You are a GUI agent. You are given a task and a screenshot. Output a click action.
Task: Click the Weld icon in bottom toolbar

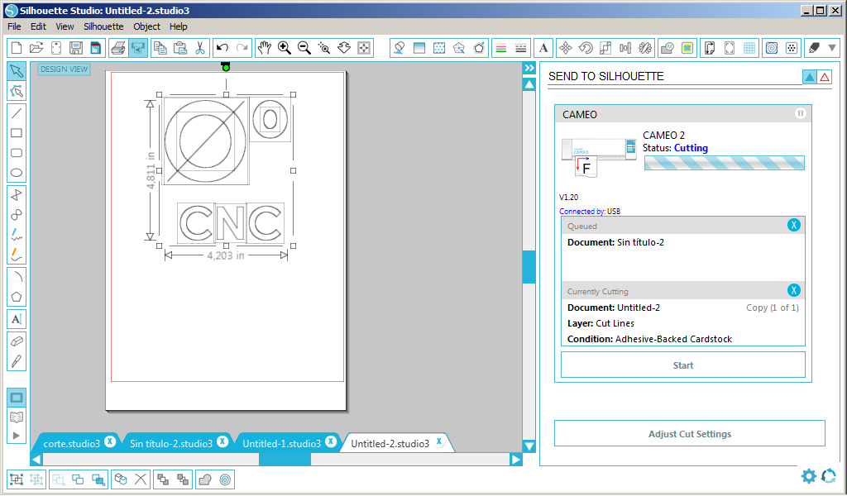pos(205,479)
